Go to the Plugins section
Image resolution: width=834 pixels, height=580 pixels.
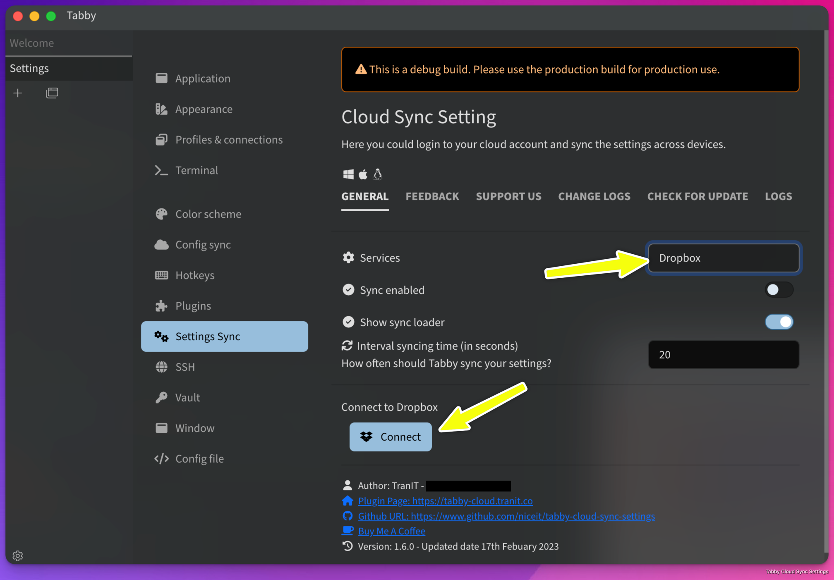point(225,306)
